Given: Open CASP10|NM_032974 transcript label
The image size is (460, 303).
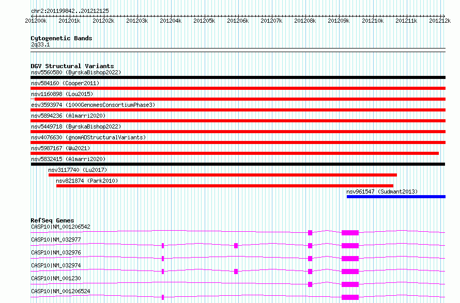Looking at the screenshot, I should [x=56, y=265].
